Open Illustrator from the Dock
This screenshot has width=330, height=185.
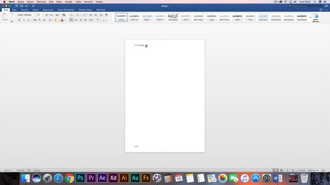124,178
